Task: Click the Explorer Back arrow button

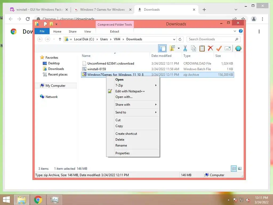Action: click(x=40, y=39)
